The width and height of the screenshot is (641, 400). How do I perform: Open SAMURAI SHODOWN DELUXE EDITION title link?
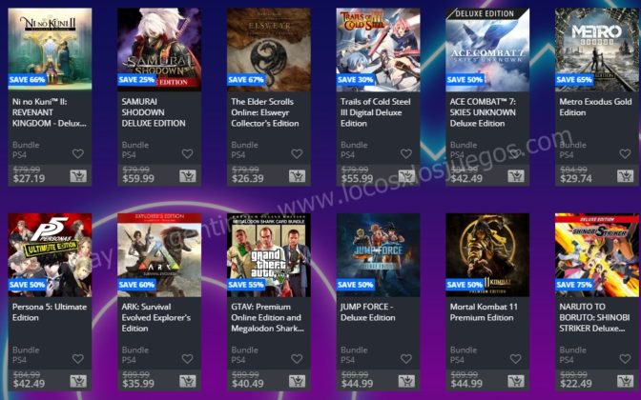154,112
